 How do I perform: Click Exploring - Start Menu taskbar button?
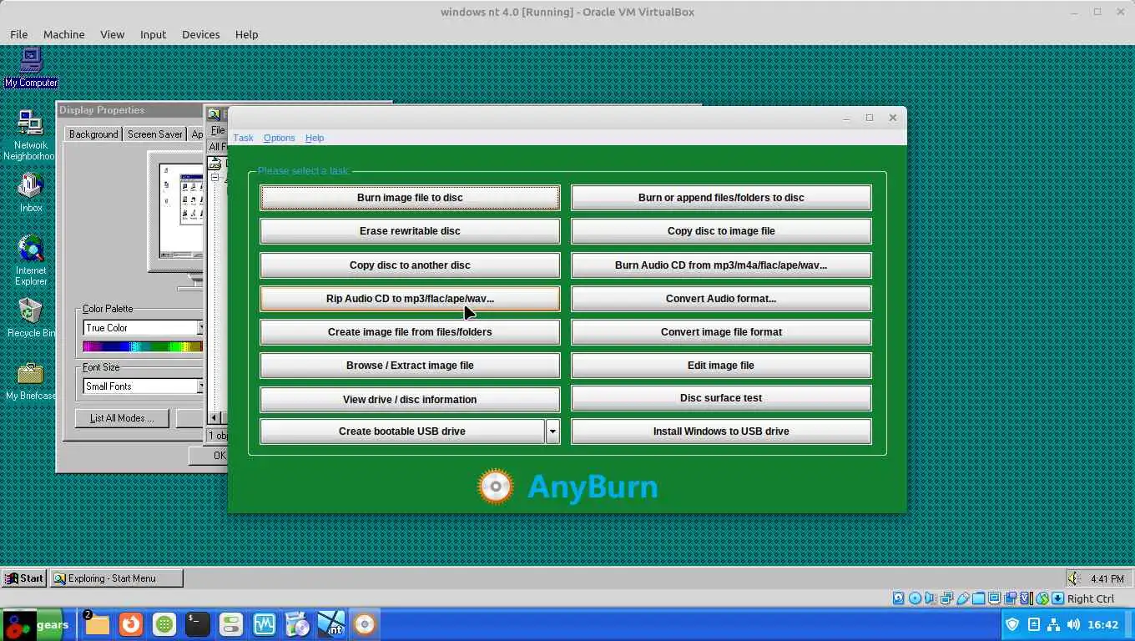[115, 578]
